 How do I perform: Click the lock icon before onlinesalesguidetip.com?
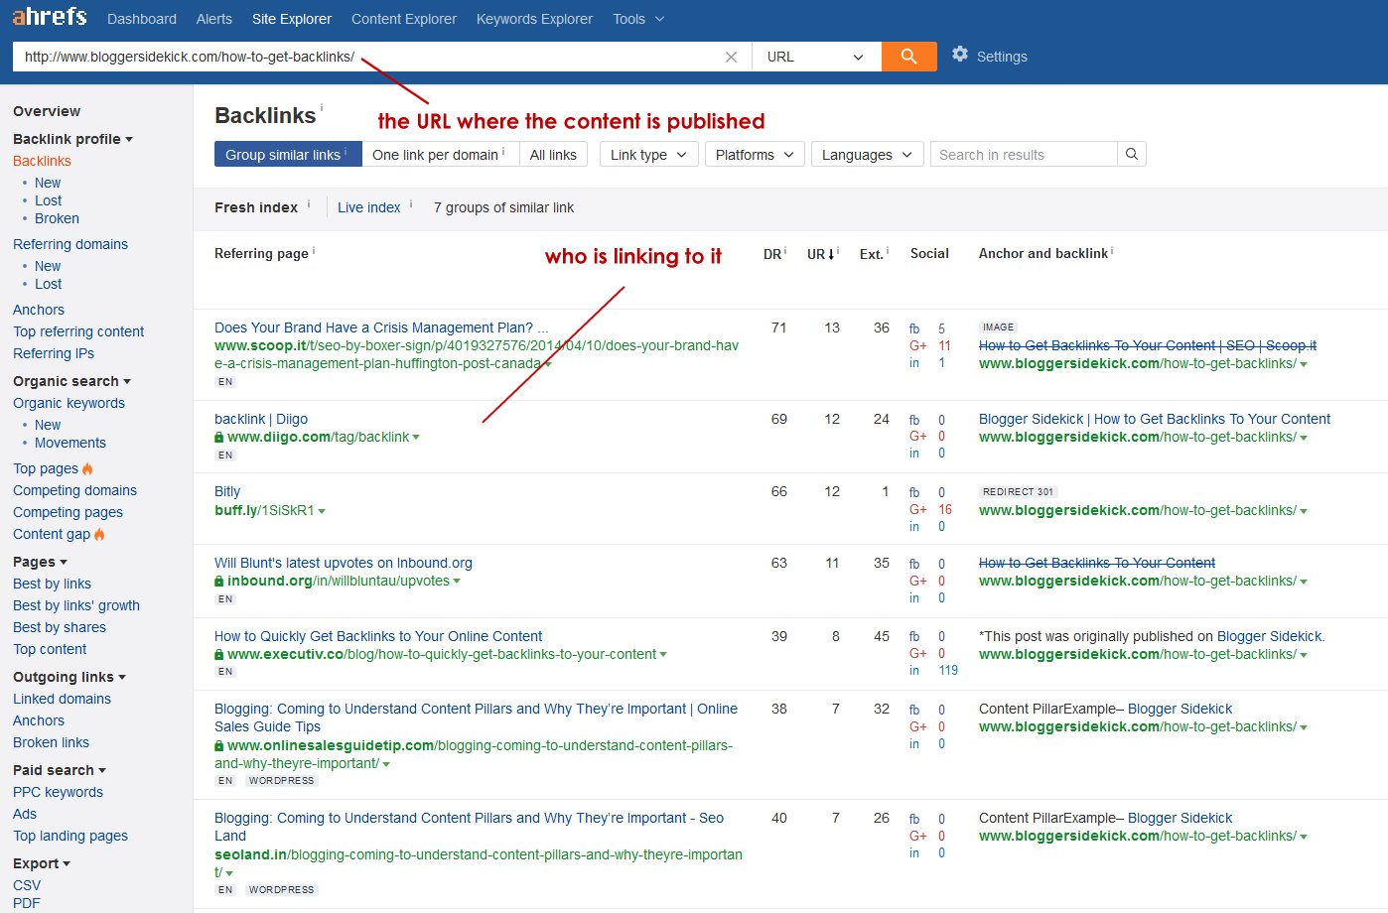[219, 746]
